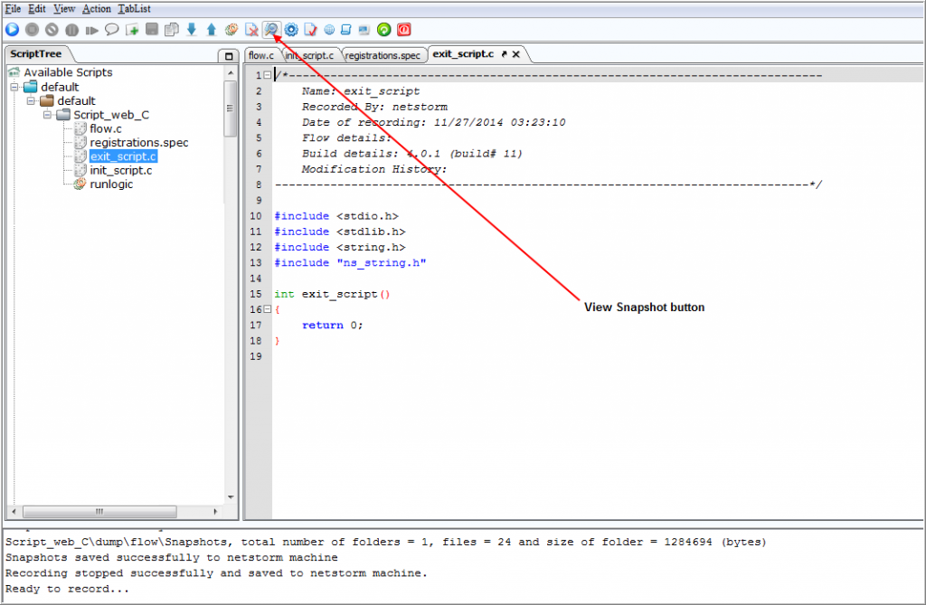The width and height of the screenshot is (926, 605).
Task: Click the grey Stop Recording icon
Action: click(33, 30)
